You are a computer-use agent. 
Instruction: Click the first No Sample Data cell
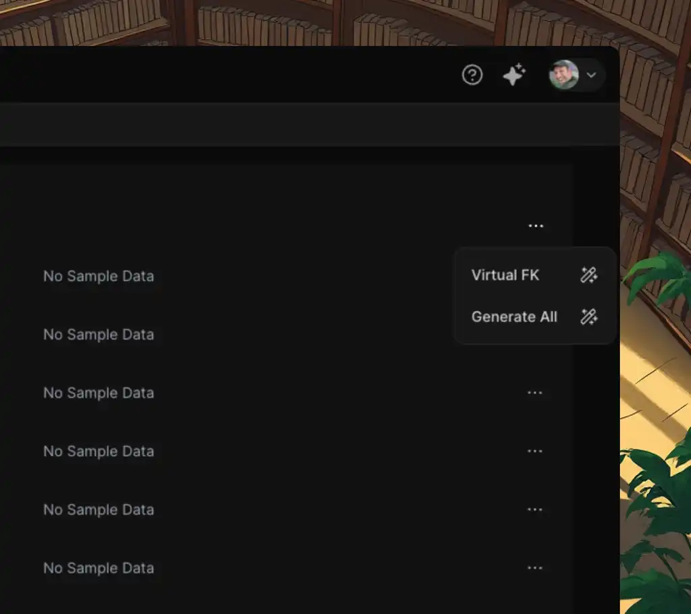[x=99, y=276]
